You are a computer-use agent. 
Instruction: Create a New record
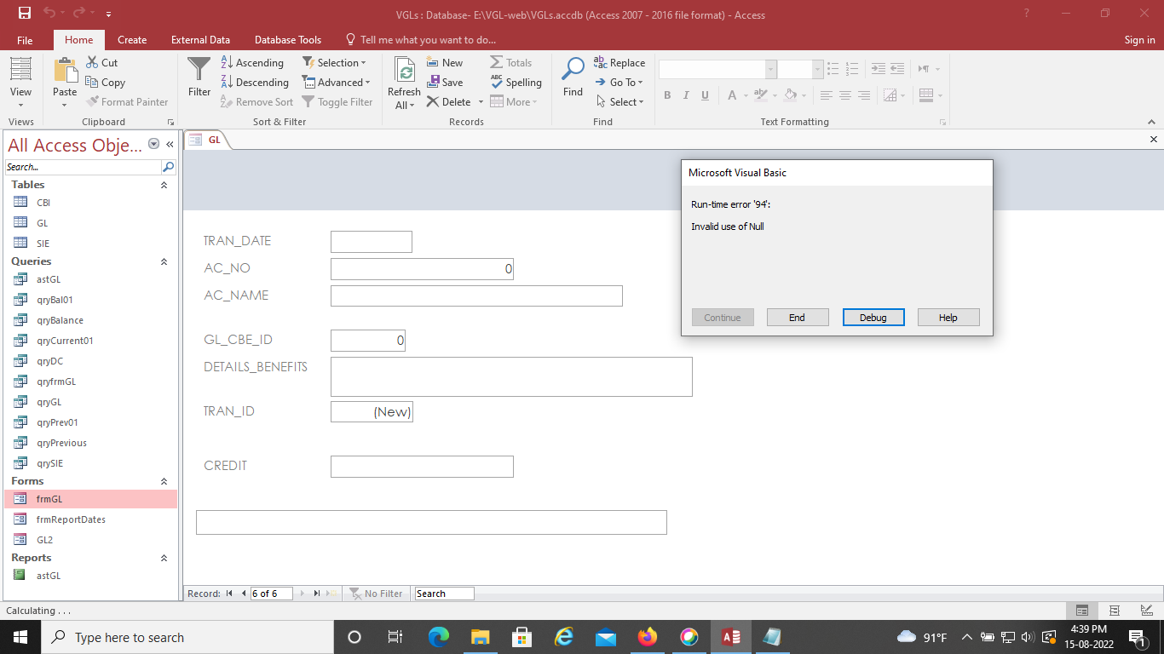pyautogui.click(x=445, y=62)
